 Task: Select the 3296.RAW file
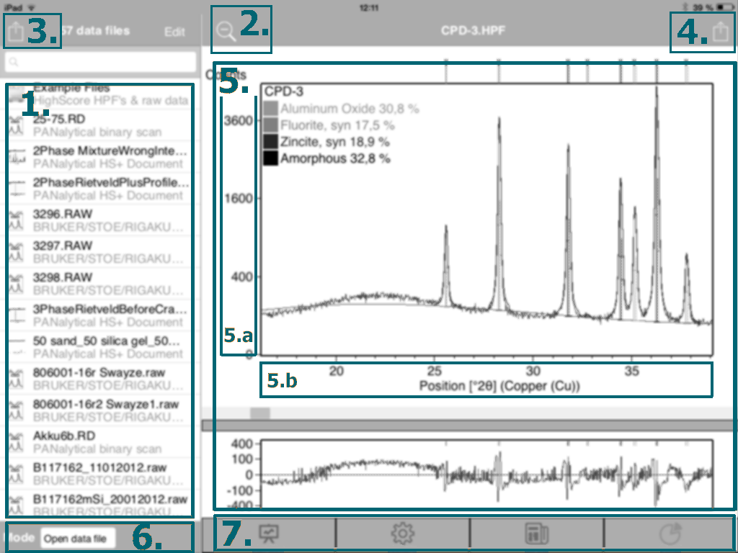point(100,220)
